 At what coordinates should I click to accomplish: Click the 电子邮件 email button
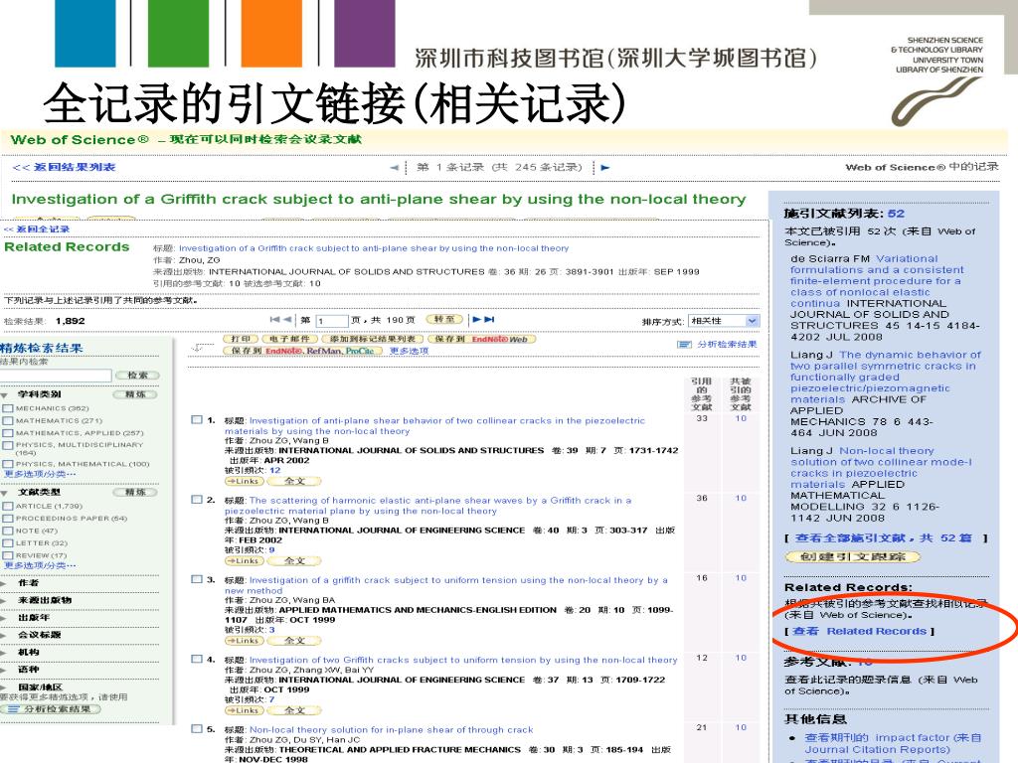[289, 339]
